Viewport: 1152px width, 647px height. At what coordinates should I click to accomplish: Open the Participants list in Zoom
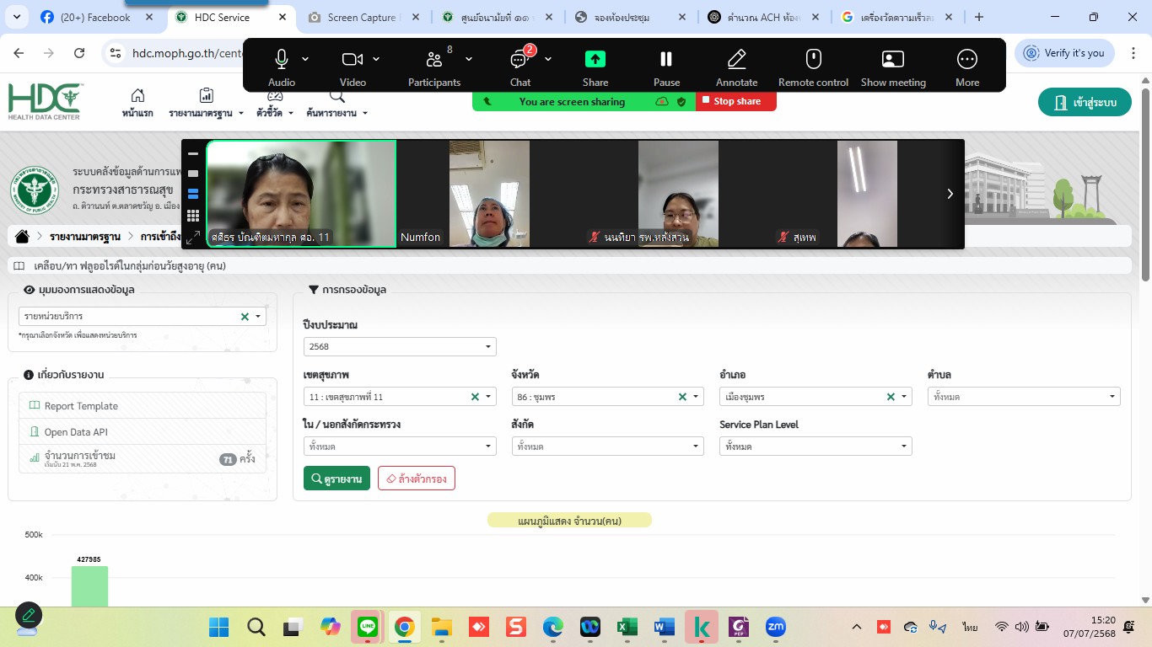click(x=433, y=60)
